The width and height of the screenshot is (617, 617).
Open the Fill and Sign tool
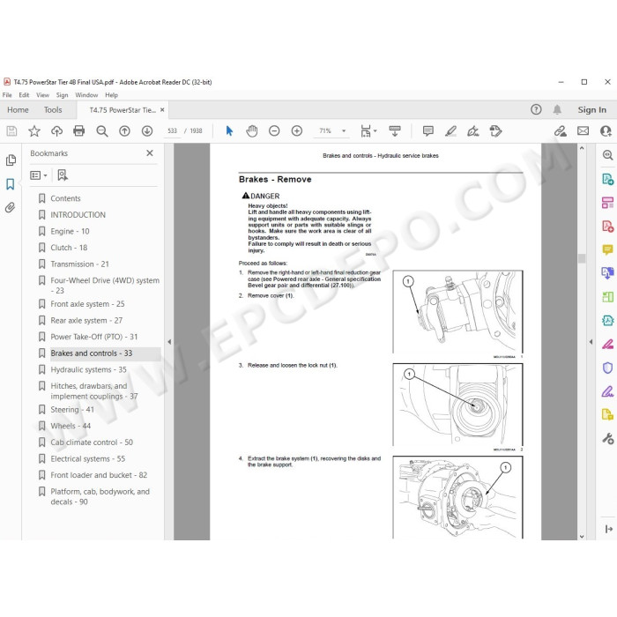(473, 131)
